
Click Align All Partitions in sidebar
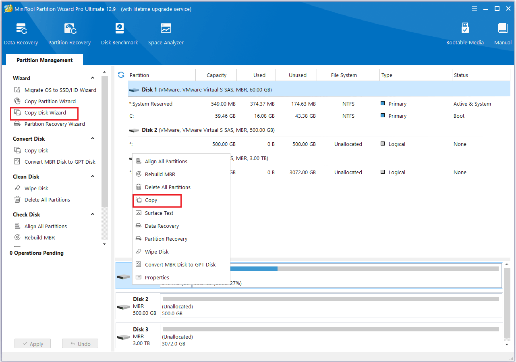click(x=40, y=226)
